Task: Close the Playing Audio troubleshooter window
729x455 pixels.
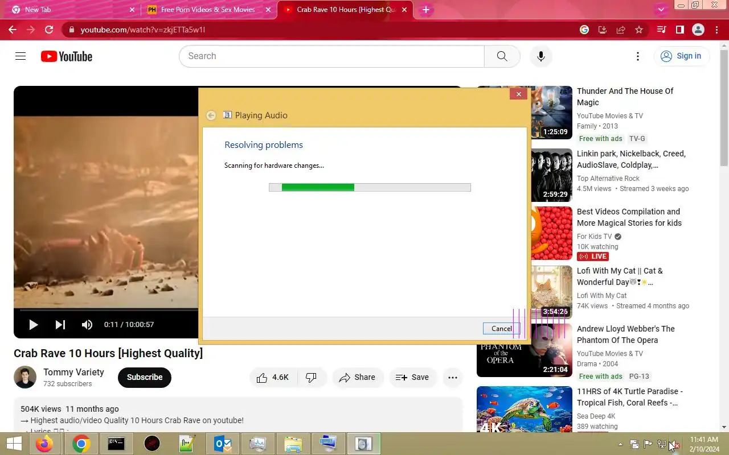Action: (x=518, y=94)
